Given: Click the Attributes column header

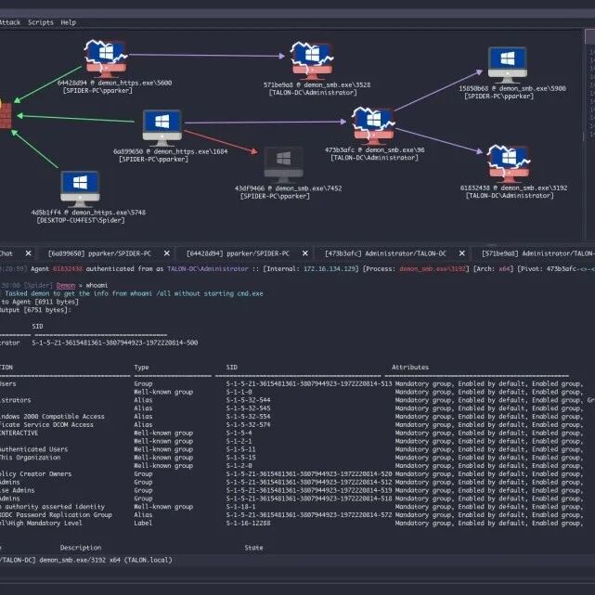Looking at the screenshot, I should [x=410, y=368].
